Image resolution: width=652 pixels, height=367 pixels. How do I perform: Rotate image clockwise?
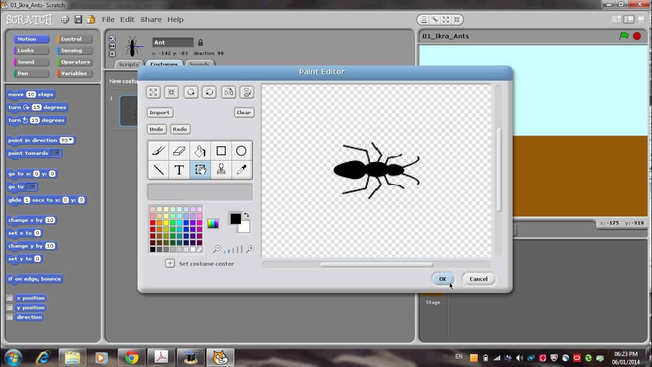(209, 92)
